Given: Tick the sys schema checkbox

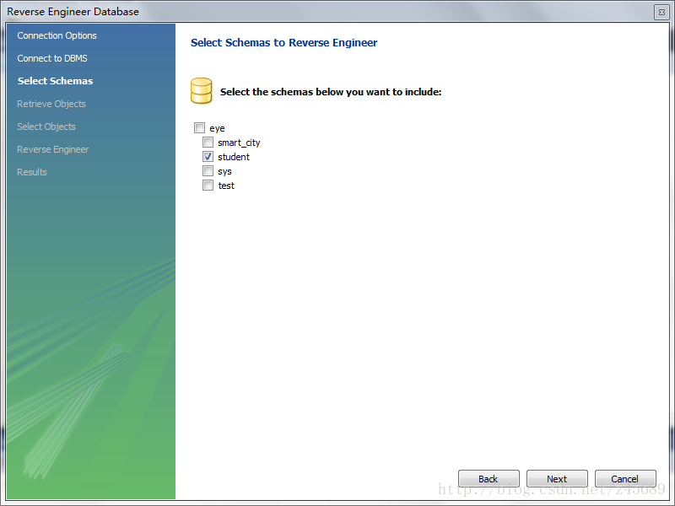Looking at the screenshot, I should (208, 171).
